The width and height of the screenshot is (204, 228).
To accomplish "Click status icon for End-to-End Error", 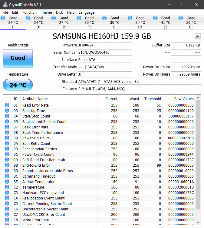I will click(7, 165).
